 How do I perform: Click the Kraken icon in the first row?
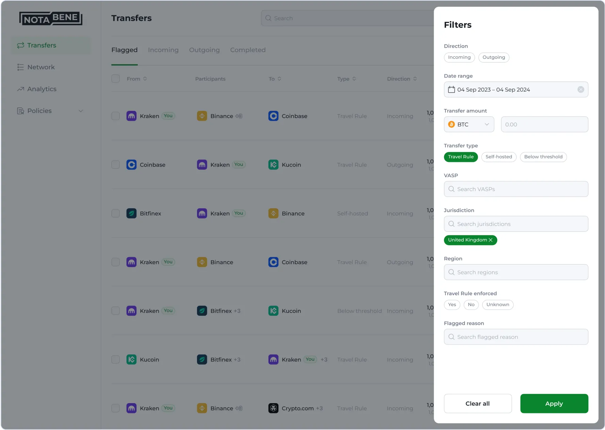pos(131,116)
